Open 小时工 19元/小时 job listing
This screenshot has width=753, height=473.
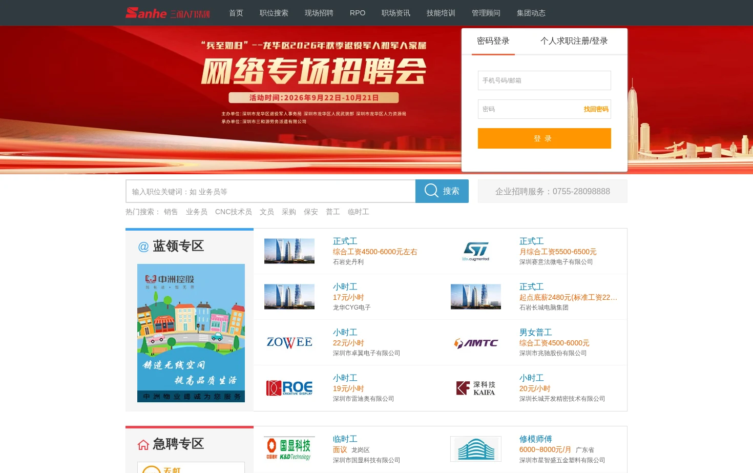345,378
